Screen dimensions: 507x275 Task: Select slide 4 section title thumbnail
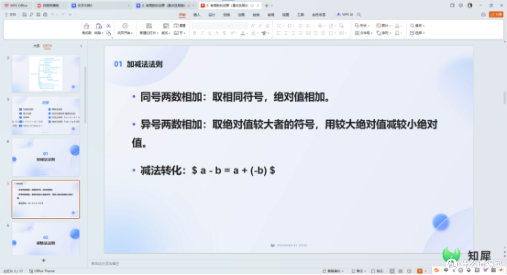coord(46,157)
